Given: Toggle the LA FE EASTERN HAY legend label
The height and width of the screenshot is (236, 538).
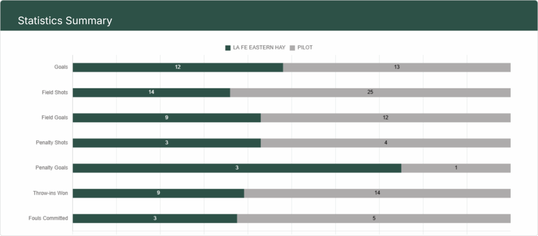Looking at the screenshot, I should 259,48.
